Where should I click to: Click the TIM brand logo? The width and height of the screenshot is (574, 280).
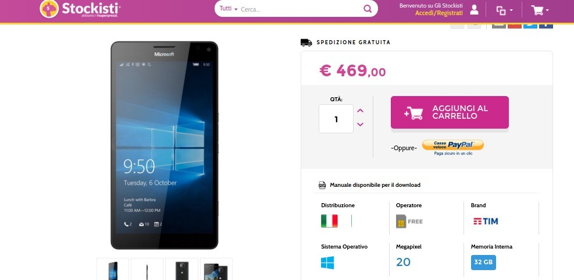[486, 221]
